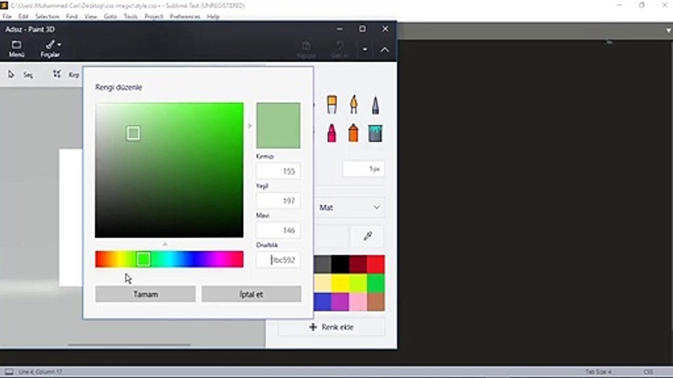This screenshot has width=673, height=378.
Task: Open the dropdown arrow beside Geri Al
Action: pyautogui.click(x=365, y=49)
